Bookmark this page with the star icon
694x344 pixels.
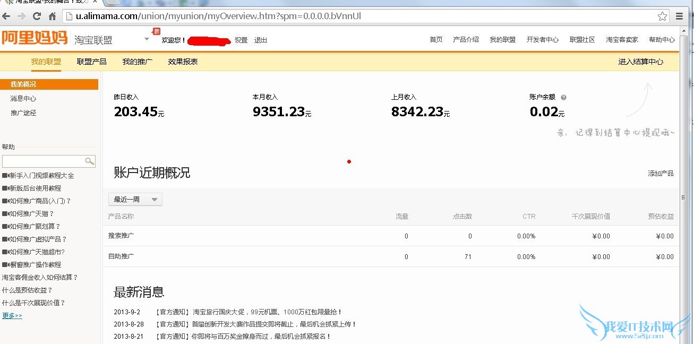[662, 16]
